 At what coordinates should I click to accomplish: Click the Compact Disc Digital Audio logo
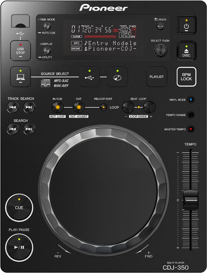click(x=45, y=83)
